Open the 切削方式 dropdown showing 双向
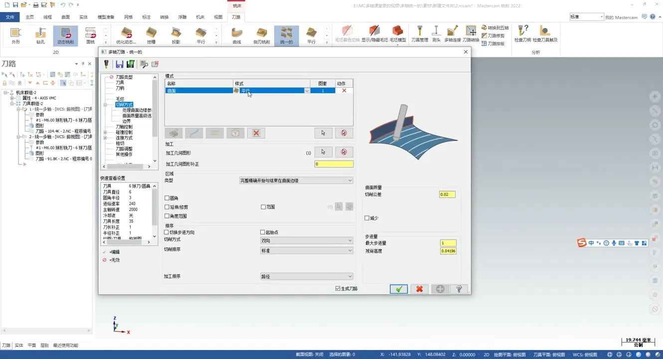This screenshot has height=359, width=663. pos(306,240)
